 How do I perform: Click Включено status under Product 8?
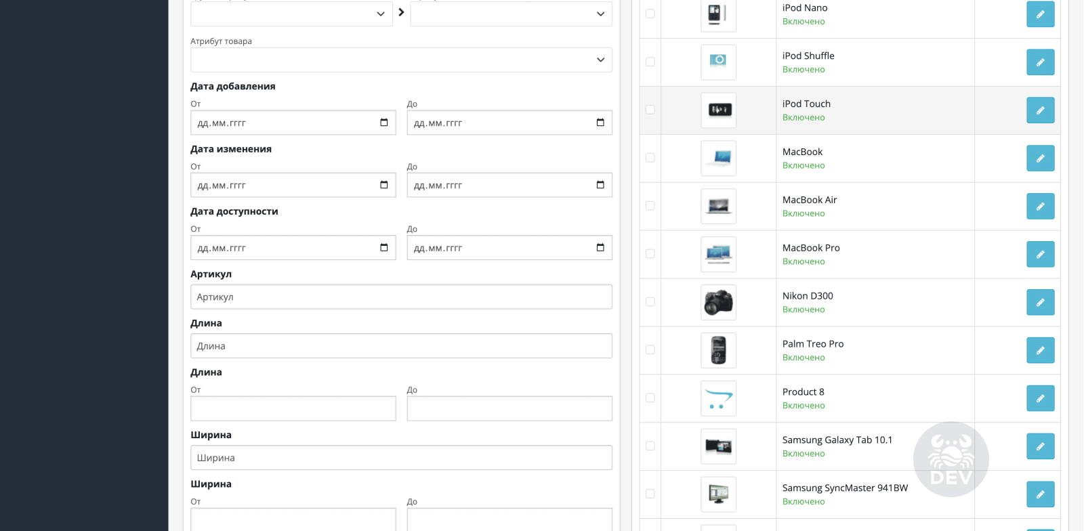[804, 406]
